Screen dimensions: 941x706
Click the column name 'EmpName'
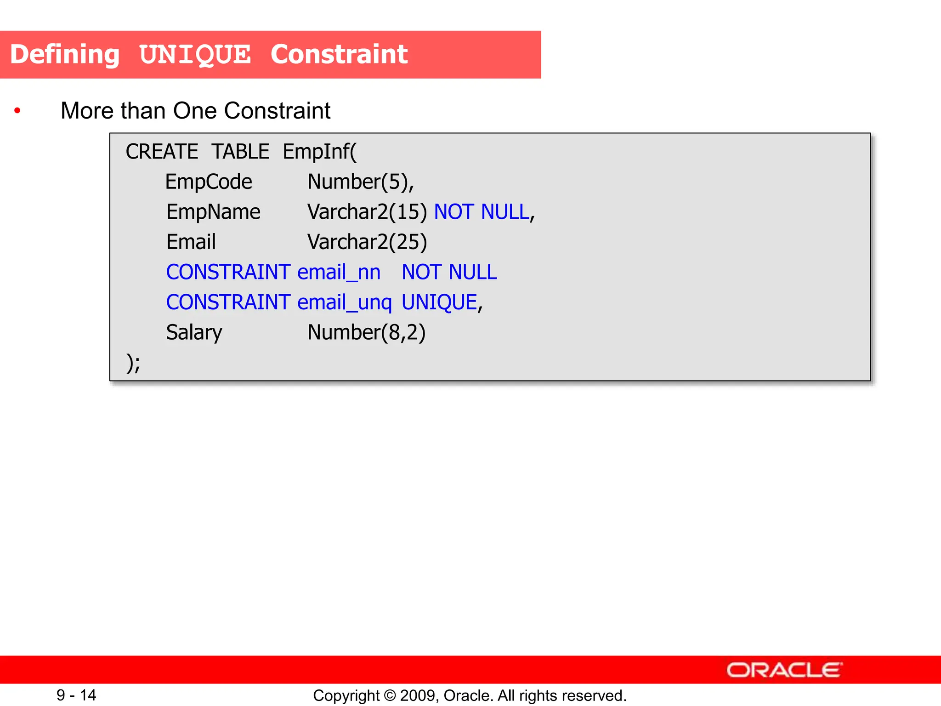[x=213, y=212]
